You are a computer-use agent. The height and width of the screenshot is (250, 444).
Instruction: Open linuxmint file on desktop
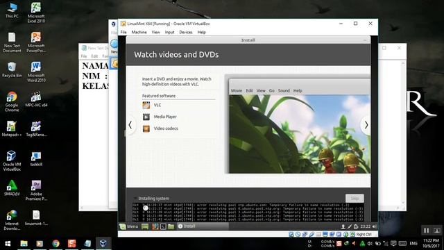pos(36,217)
